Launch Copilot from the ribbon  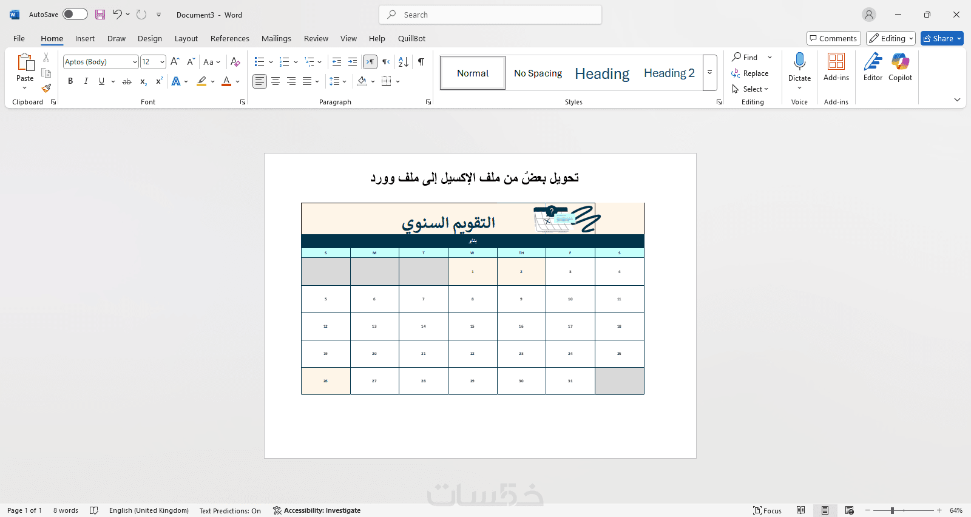900,67
